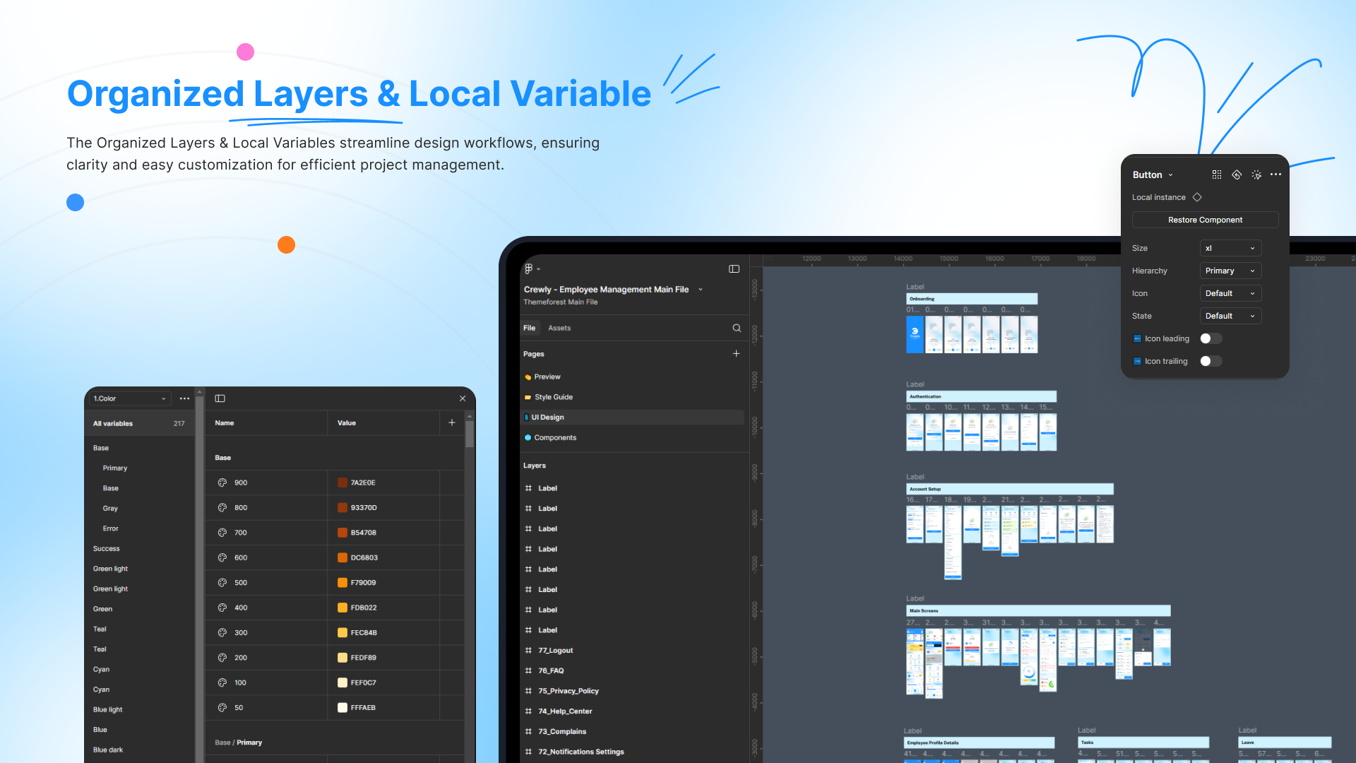This screenshot has width=1356, height=763.
Task: Toggle sidebar icon in variables panel
Action: pos(220,398)
